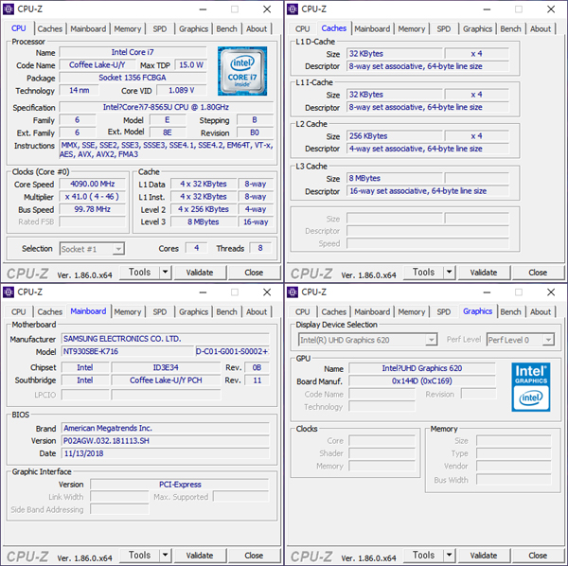Viewport: 568px width, 566px height.
Task: Select Mainboard tab in Caches window
Action: pyautogui.click(x=372, y=28)
